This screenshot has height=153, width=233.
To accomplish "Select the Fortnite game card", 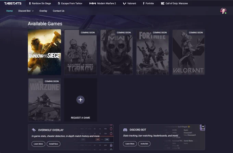I will pos(152,52).
